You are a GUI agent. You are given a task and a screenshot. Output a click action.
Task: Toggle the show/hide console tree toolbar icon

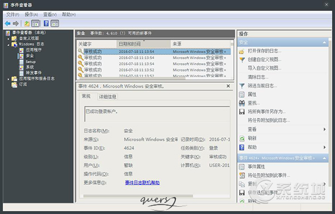36,23
